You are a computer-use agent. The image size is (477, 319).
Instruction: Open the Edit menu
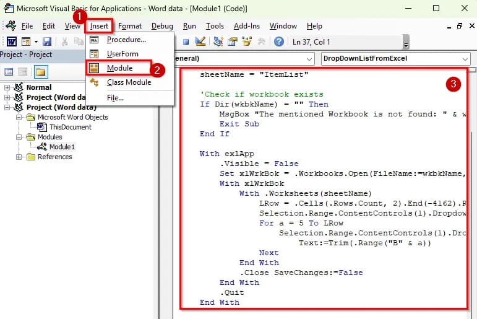pyautogui.click(x=49, y=26)
